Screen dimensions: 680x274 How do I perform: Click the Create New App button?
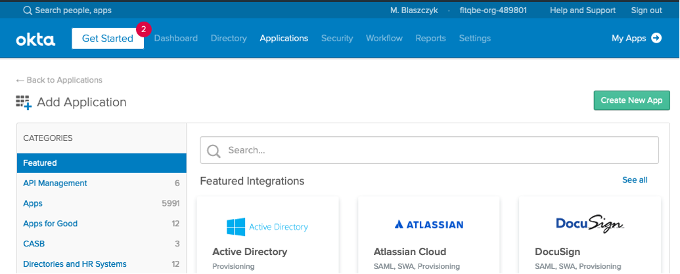631,100
